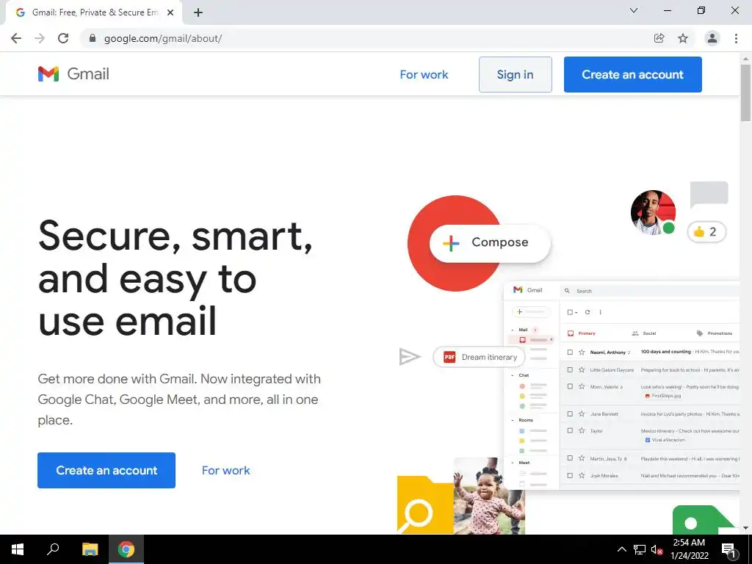Go back using the browser back arrow

click(x=16, y=38)
